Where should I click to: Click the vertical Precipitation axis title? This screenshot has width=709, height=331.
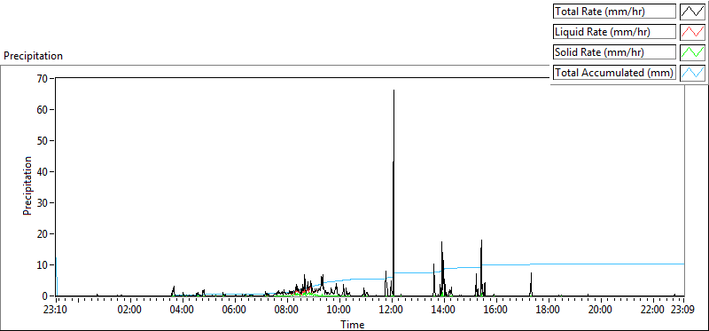click(x=27, y=185)
